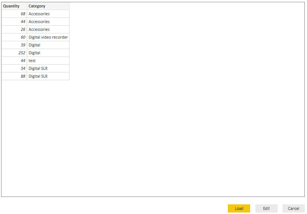
Task: Select the Digital video recorder cell
Action: pos(48,37)
